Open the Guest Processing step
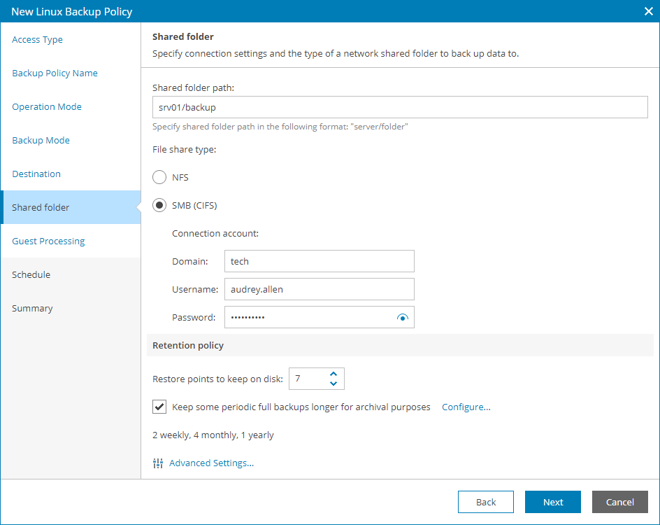The image size is (660, 525). (48, 241)
